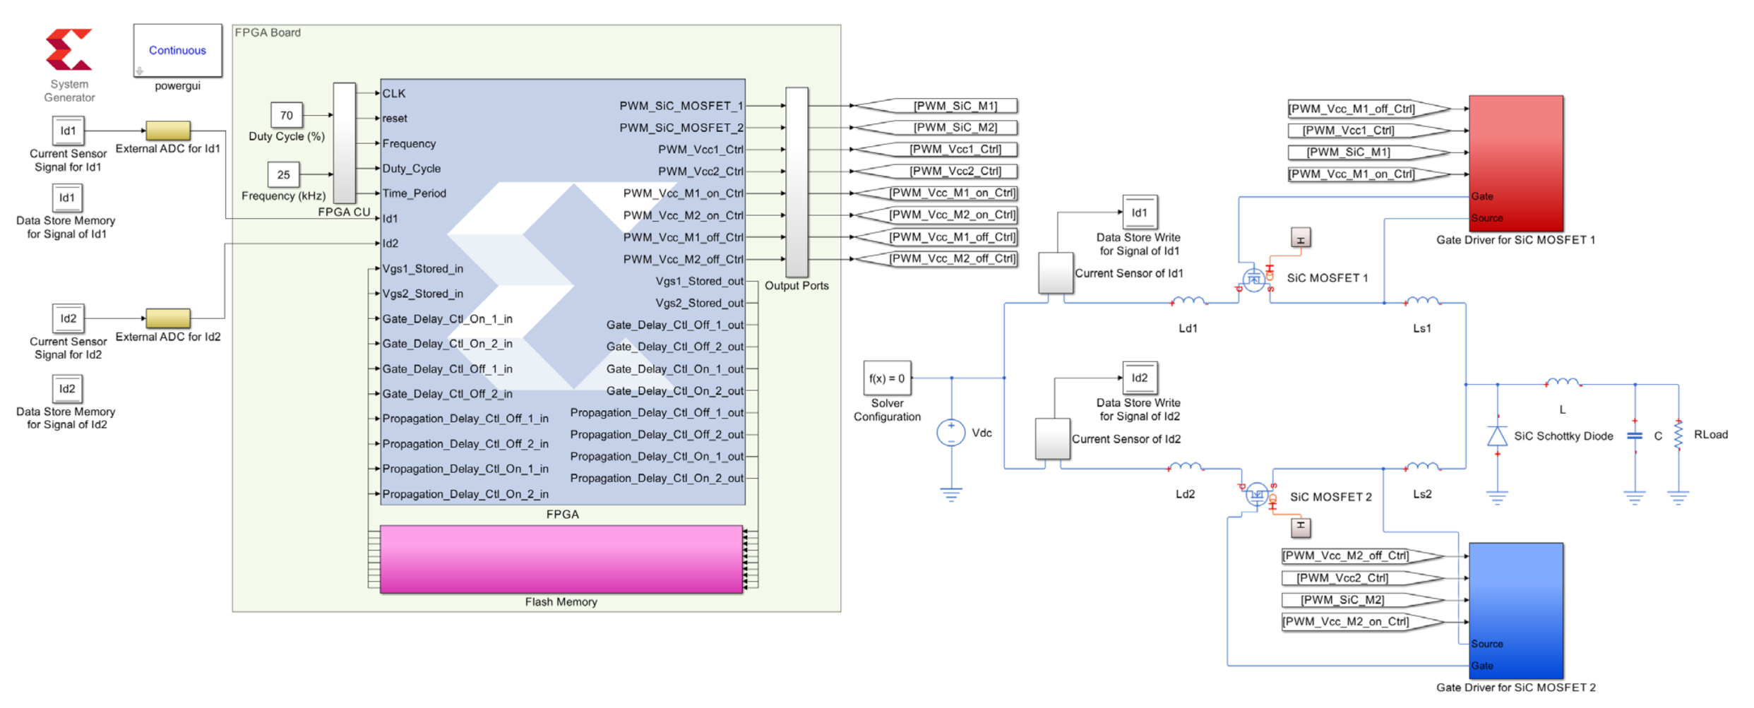This screenshot has width=1754, height=708.
Task: Click the RLoad resistor symbol
Action: (1678, 435)
